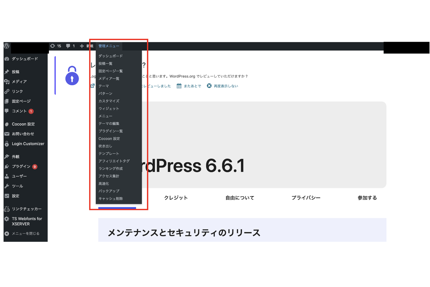This screenshot has height=287, width=430.
Task: Choose テーマの編集 in the dropdown
Action: (x=119, y=124)
